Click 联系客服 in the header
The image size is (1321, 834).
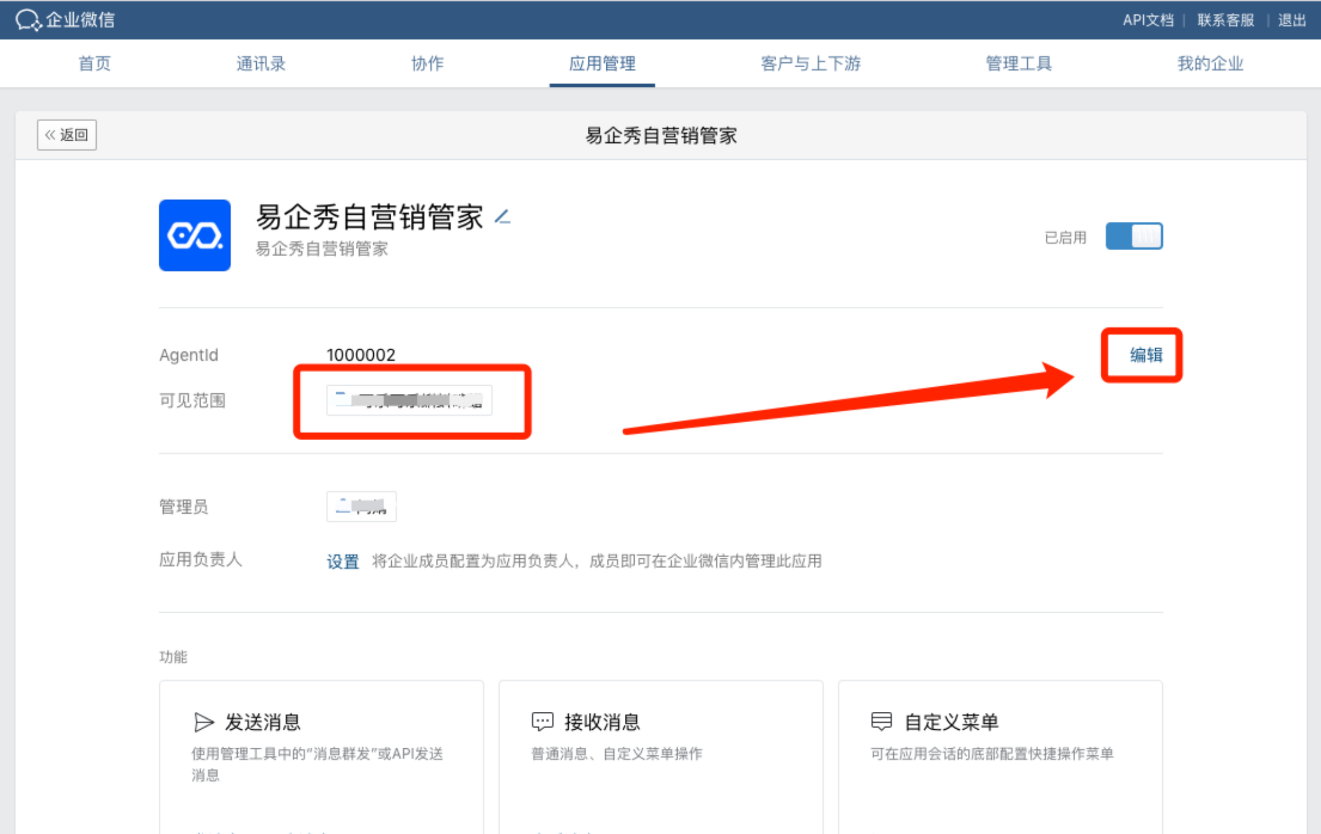click(1225, 20)
